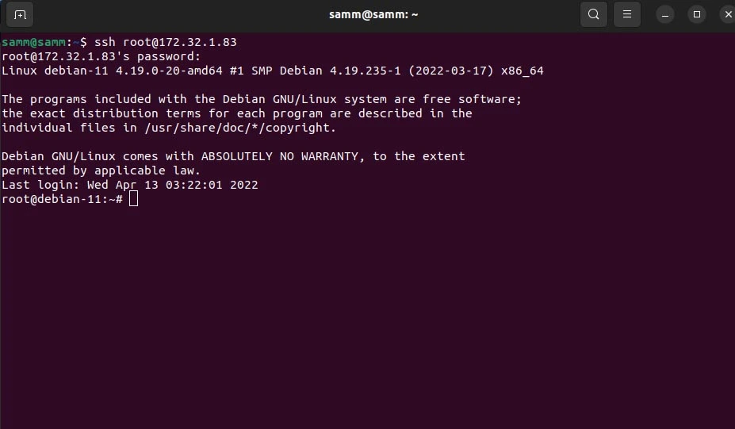Click the samm@samm: ~ window title

(x=373, y=14)
